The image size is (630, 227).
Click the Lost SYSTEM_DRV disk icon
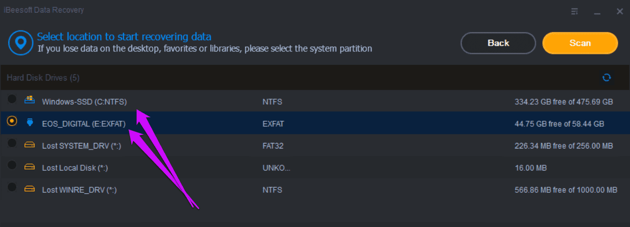(30, 145)
